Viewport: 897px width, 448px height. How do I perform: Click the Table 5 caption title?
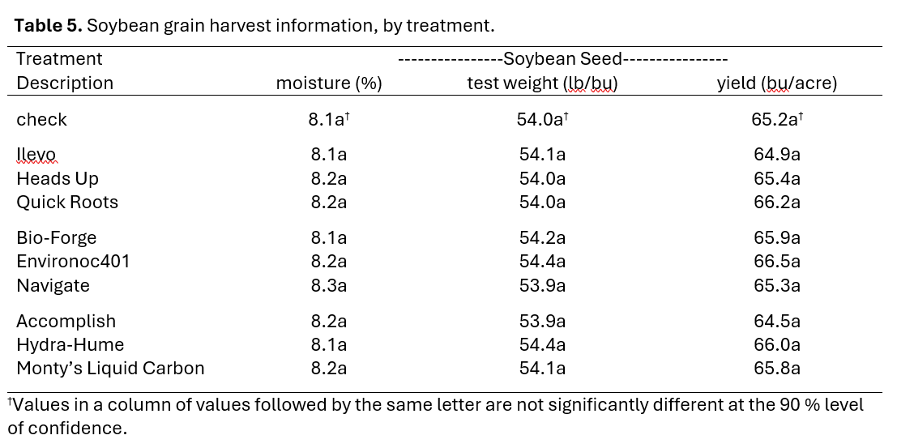coord(254,25)
